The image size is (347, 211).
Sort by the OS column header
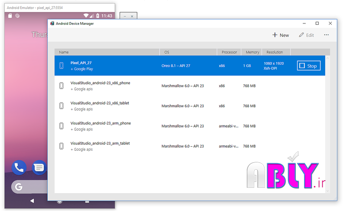pyautogui.click(x=188, y=52)
